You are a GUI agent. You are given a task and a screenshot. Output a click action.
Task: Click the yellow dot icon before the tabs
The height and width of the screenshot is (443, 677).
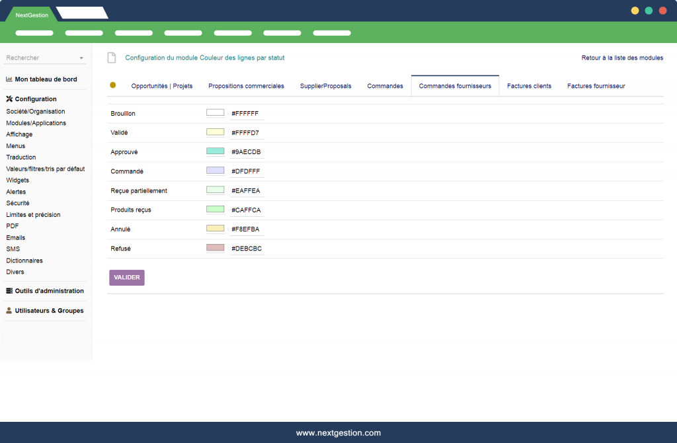[x=112, y=85]
